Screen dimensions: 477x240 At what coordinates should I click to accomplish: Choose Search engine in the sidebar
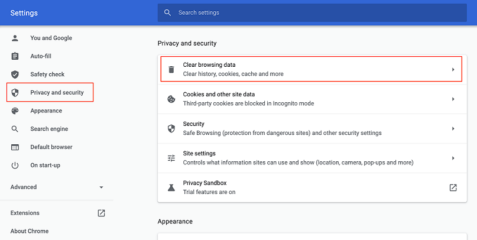tap(49, 129)
